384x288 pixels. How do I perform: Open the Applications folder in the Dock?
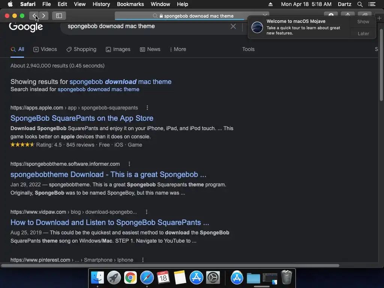tap(237, 277)
